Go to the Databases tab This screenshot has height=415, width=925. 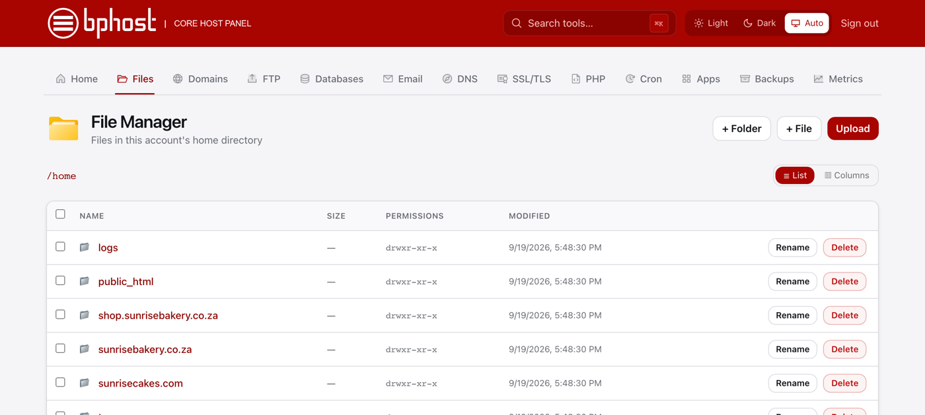tap(332, 79)
